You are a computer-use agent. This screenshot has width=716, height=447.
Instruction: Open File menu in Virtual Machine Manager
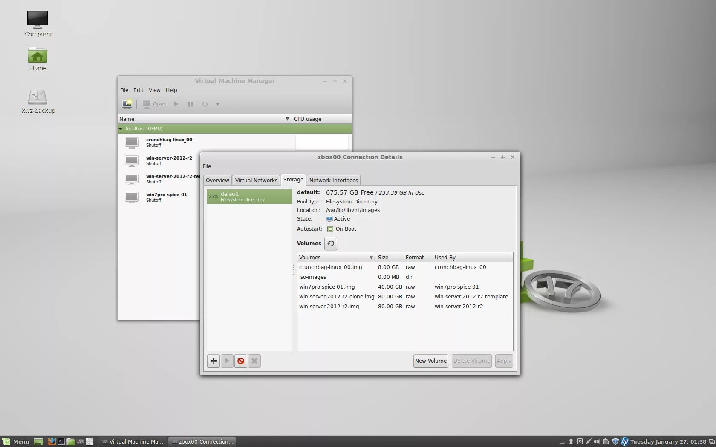click(124, 90)
